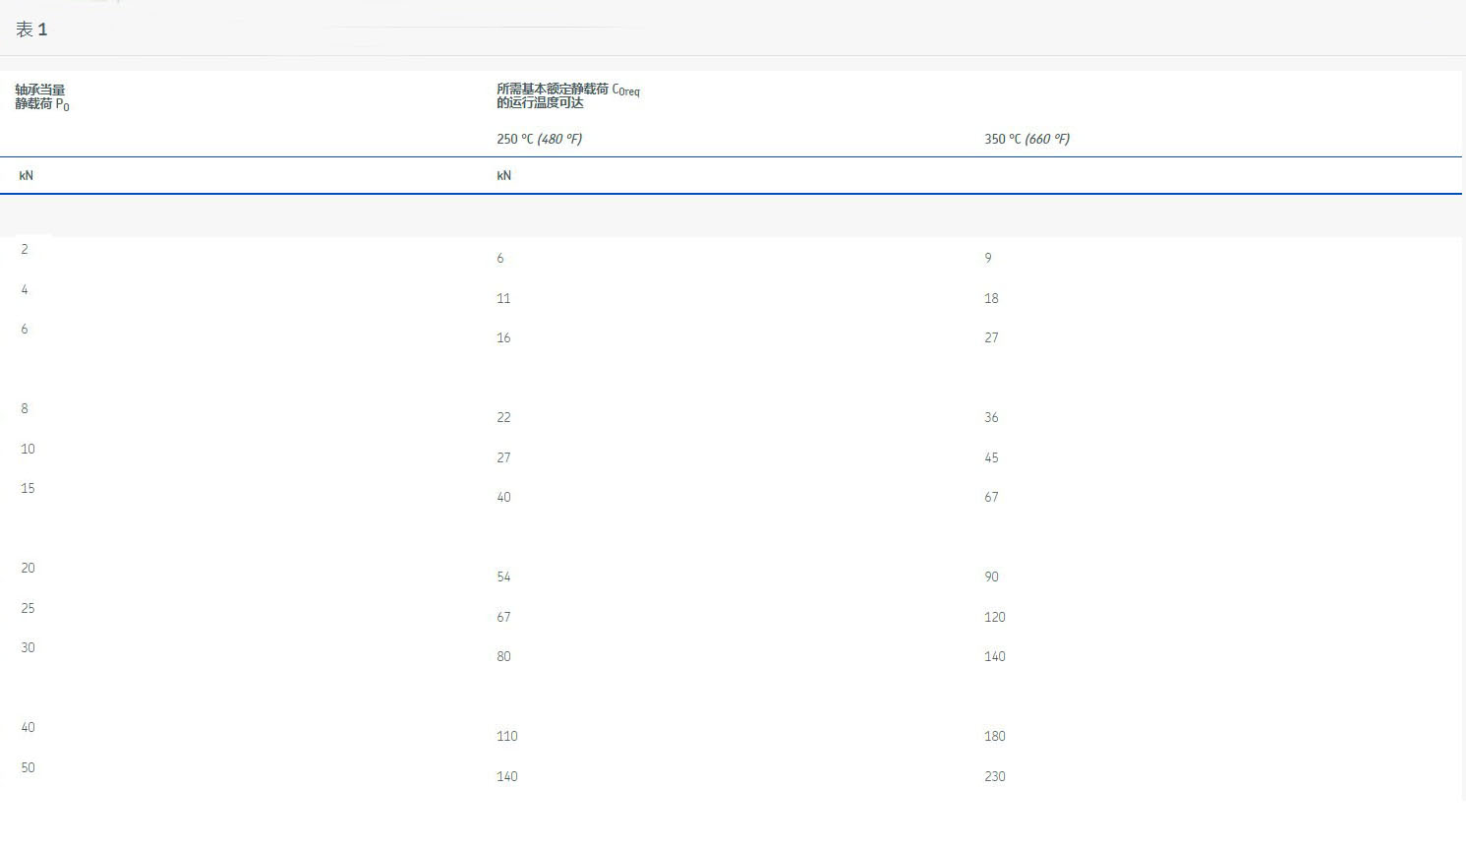Select the 250 °C value "140" in the P0 50 row
The image size is (1466, 849).
pyautogui.click(x=507, y=776)
